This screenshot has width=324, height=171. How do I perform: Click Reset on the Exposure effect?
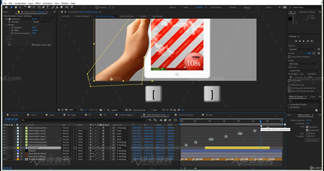(x=34, y=19)
